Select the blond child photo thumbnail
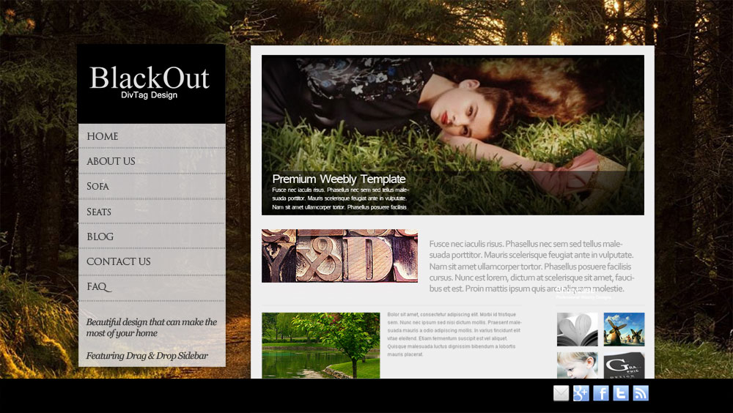Viewport: 733px width, 413px height. 578,365
